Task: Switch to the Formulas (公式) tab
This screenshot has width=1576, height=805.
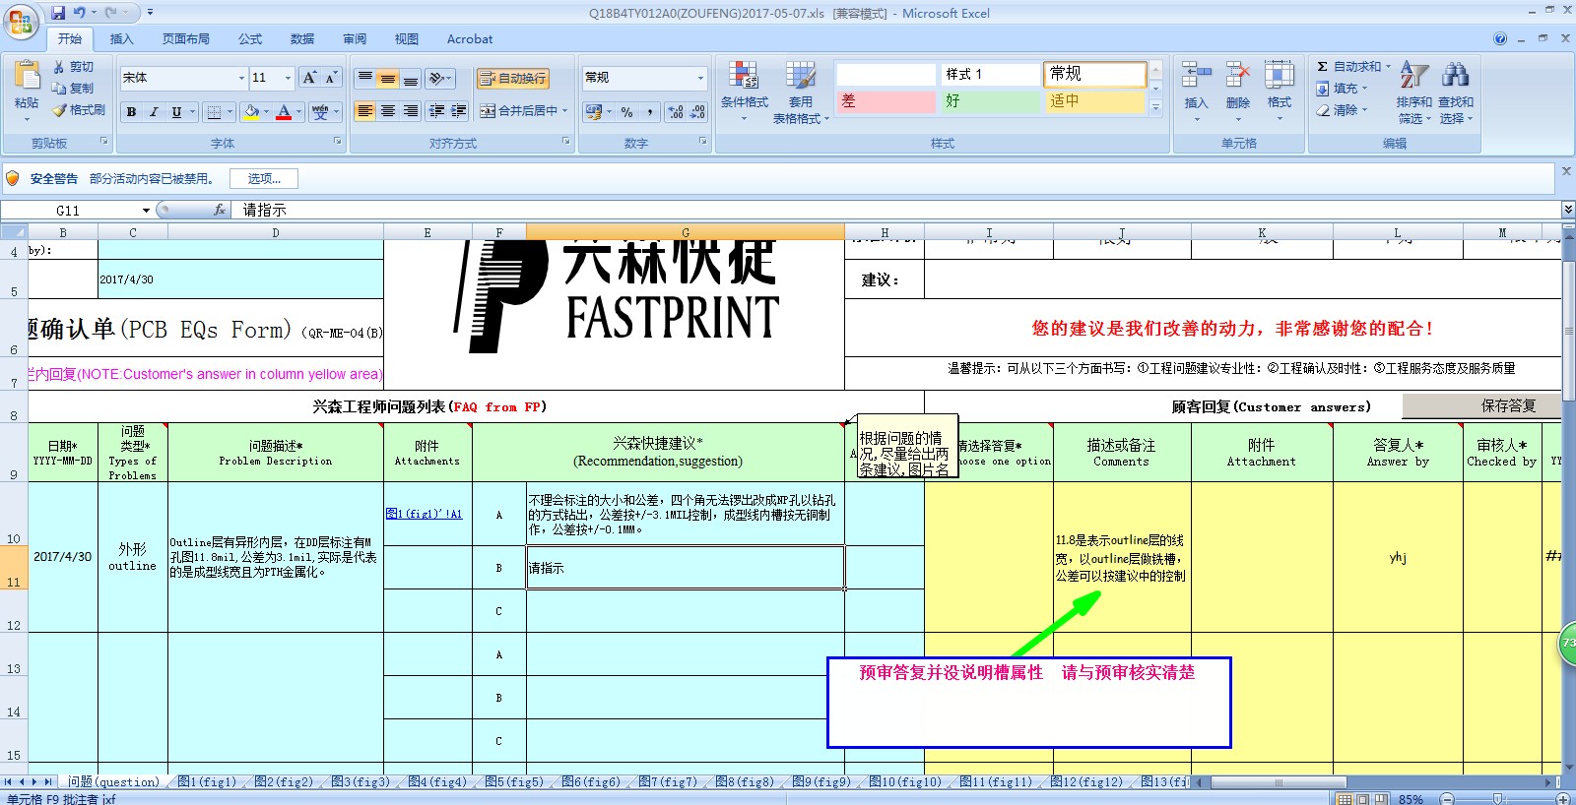Action: [x=250, y=39]
